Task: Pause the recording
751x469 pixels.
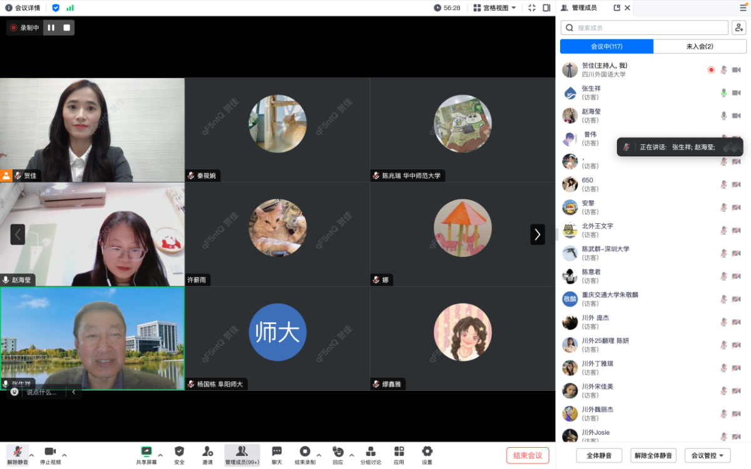Action: point(51,28)
